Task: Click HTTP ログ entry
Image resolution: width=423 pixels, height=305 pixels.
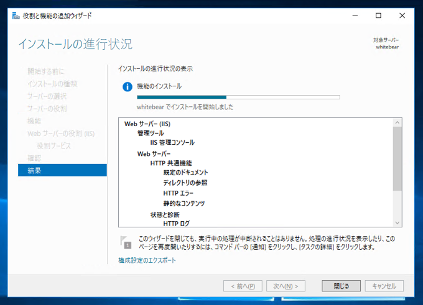Action: [x=177, y=224]
